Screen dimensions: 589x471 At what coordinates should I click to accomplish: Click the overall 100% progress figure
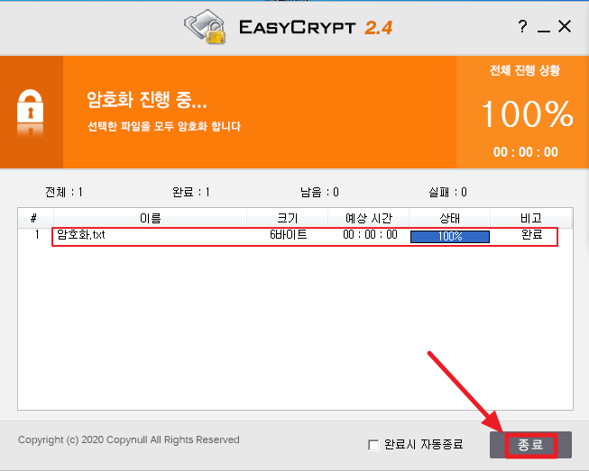click(527, 113)
